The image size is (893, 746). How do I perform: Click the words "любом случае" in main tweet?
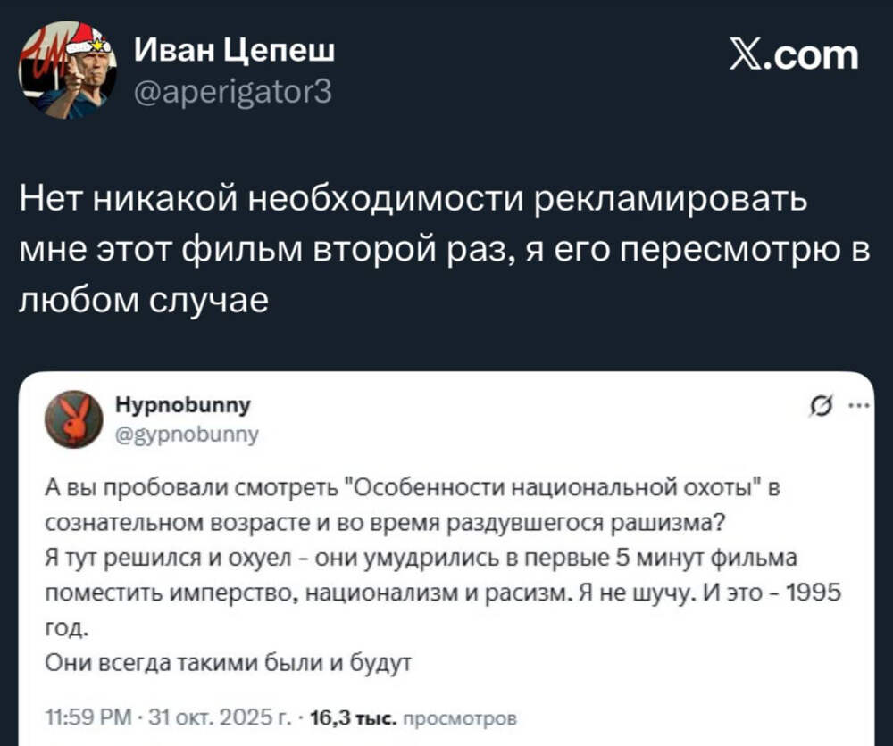coord(144,301)
